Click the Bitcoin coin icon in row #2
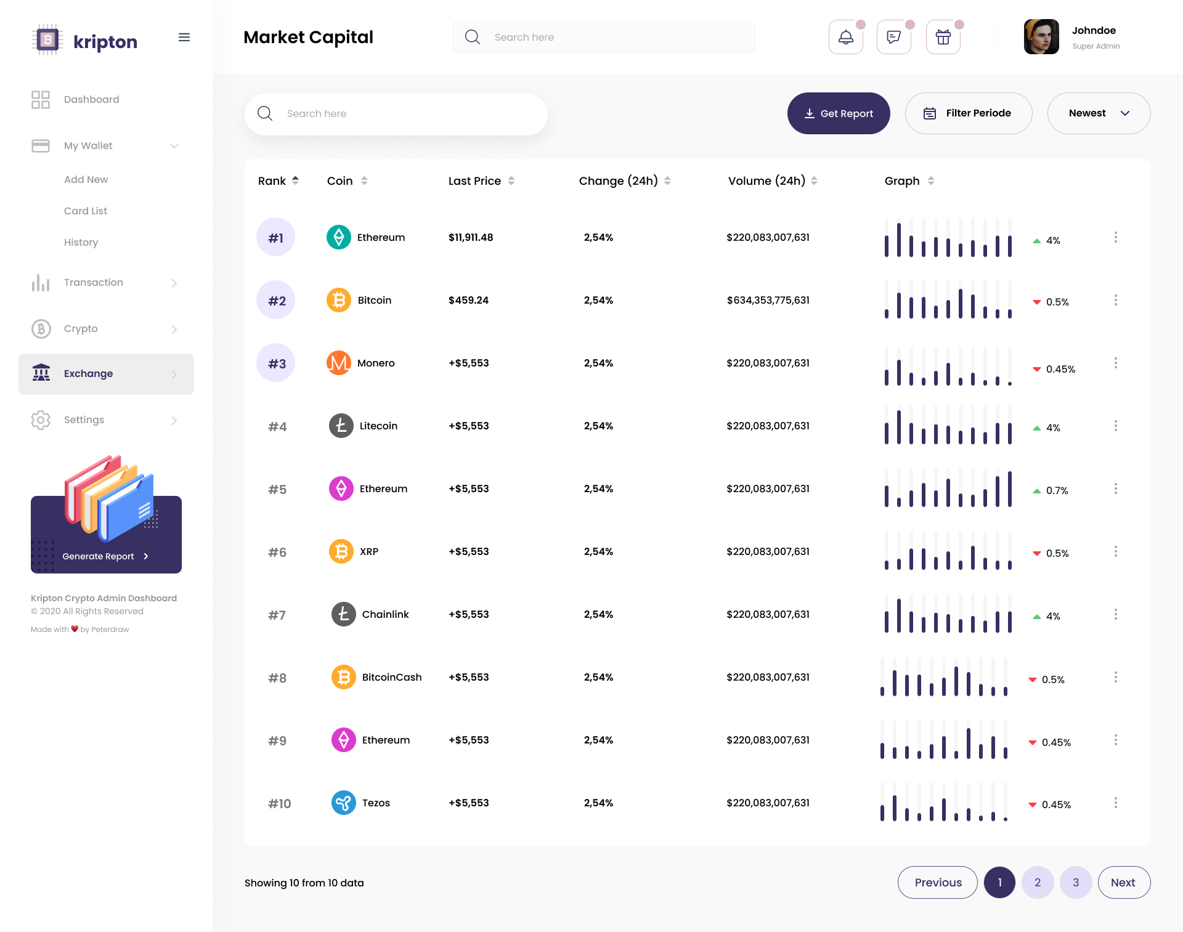The width and height of the screenshot is (1183, 932). coord(339,301)
